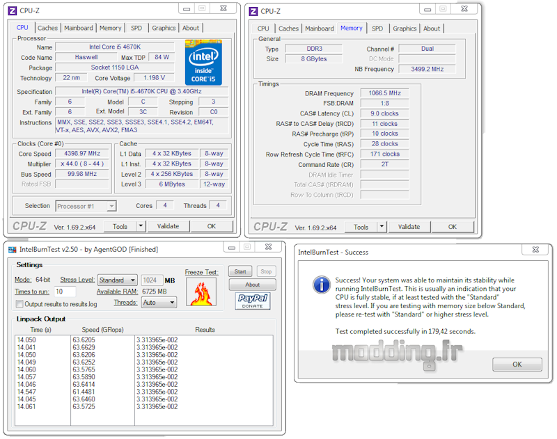
Task: Click the blue information icon in Success dialog
Action: pyautogui.click(x=322, y=285)
